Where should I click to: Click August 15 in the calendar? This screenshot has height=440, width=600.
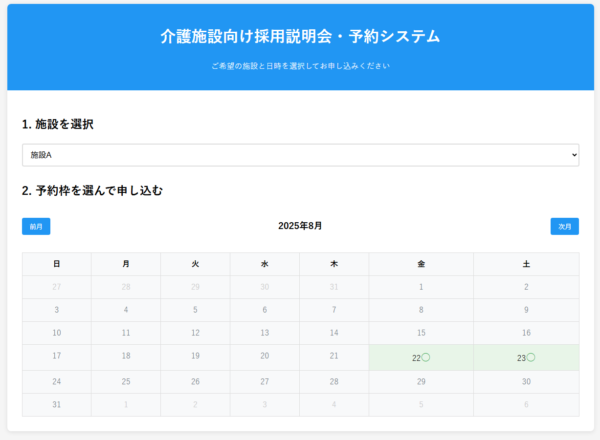click(421, 333)
